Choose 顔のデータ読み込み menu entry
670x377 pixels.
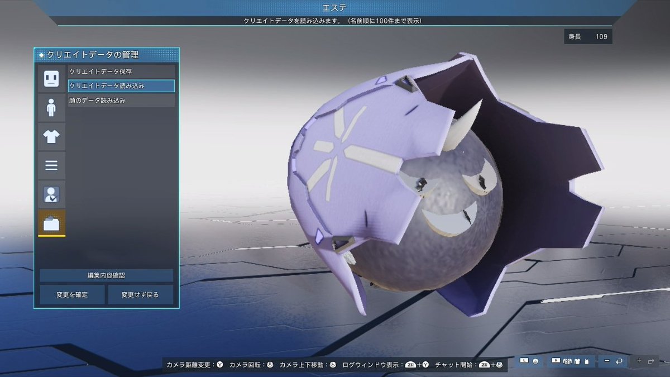pos(121,101)
